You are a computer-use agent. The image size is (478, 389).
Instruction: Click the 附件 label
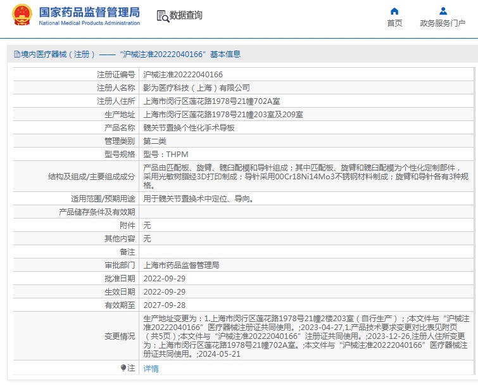pos(127,226)
